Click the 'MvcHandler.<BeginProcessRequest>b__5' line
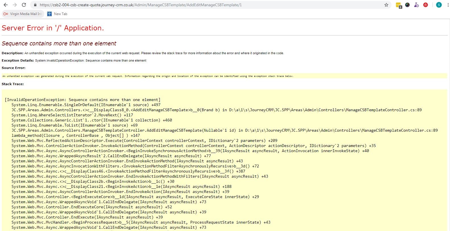This screenshot has width=450, height=231. (x=141, y=222)
